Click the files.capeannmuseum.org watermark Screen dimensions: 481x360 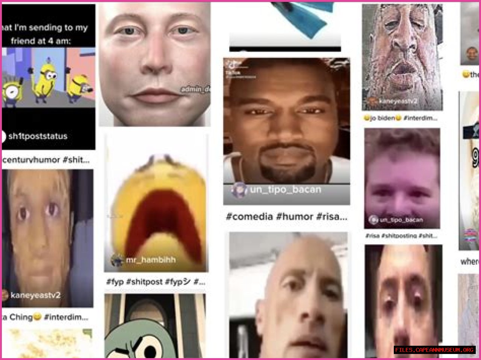click(434, 350)
